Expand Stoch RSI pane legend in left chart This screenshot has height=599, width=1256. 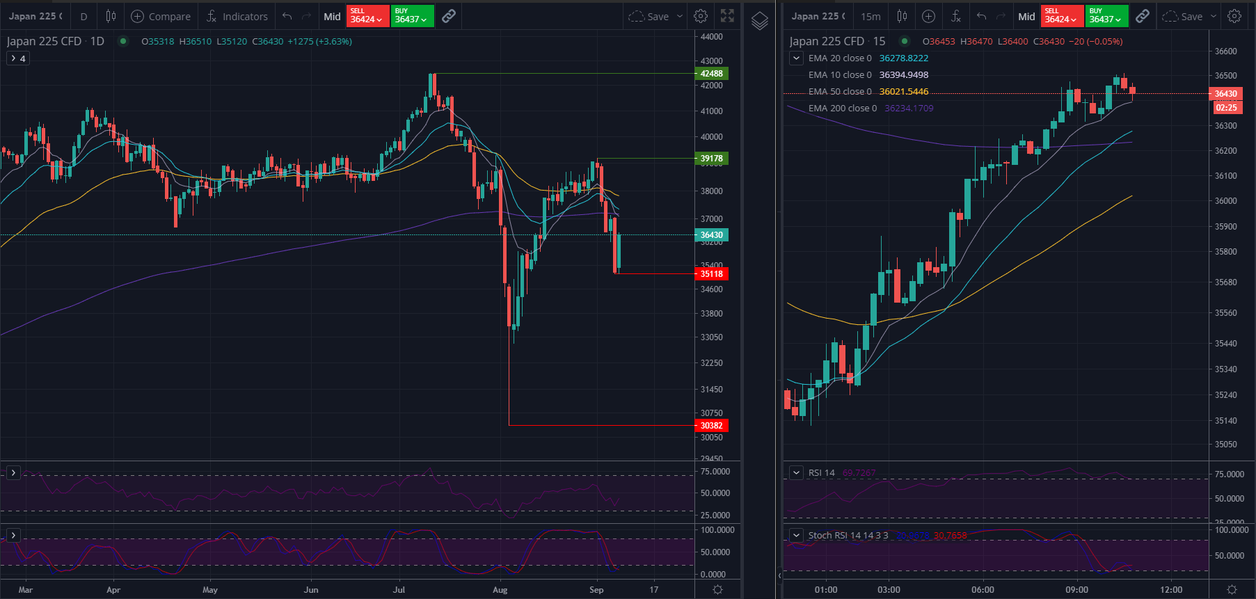pyautogui.click(x=13, y=535)
